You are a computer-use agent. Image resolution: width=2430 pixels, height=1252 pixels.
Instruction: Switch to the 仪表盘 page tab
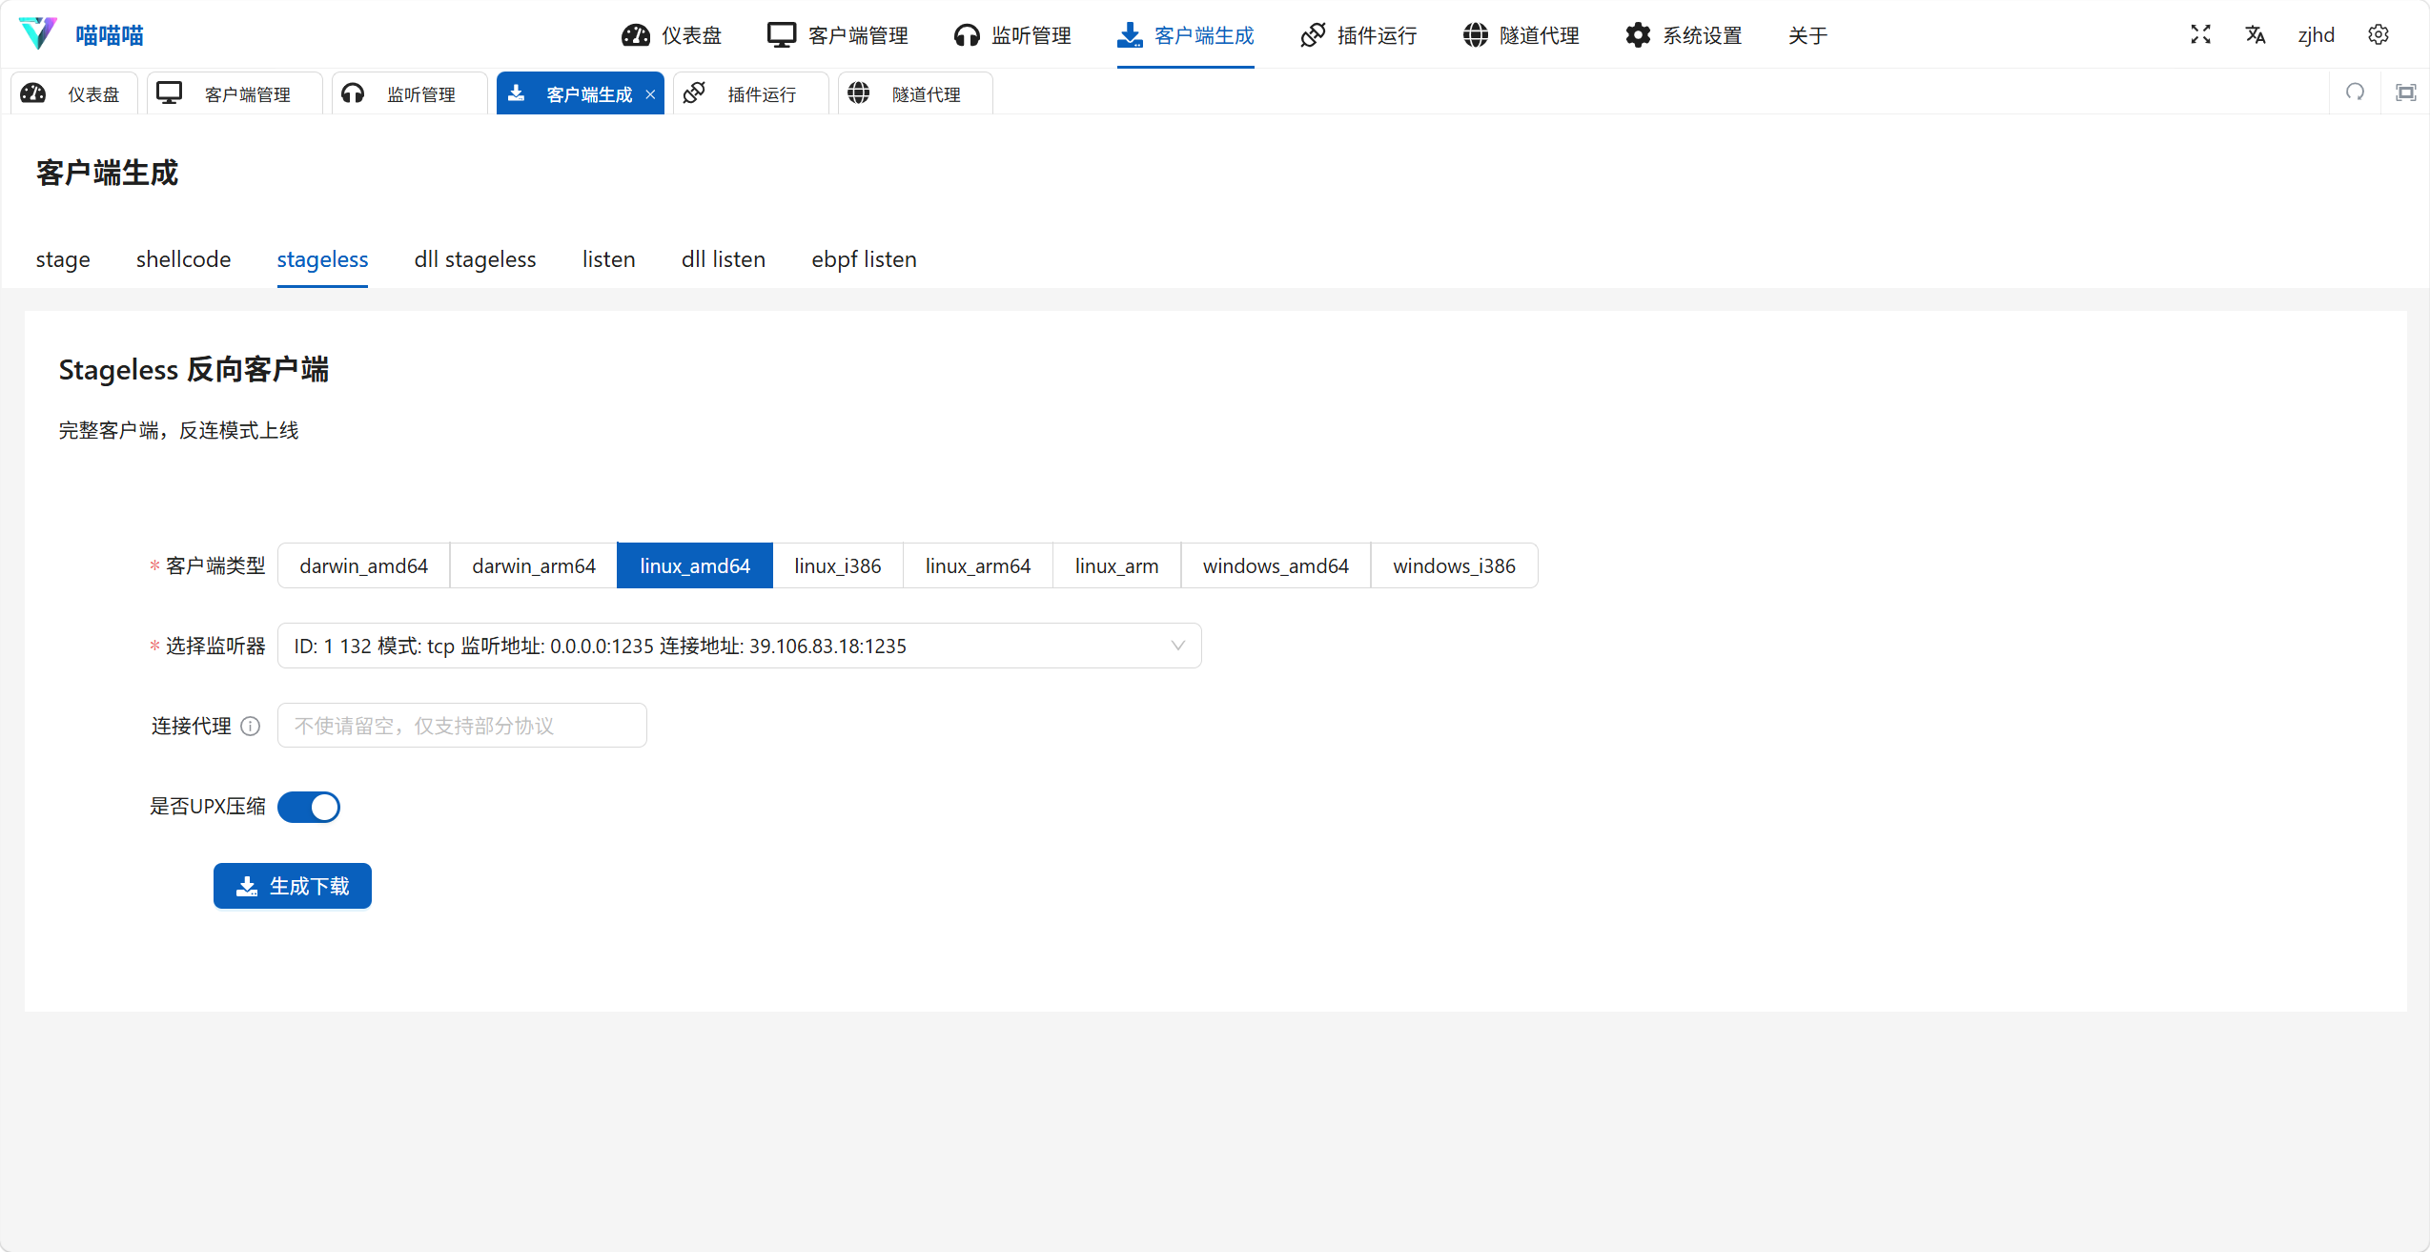(x=74, y=93)
